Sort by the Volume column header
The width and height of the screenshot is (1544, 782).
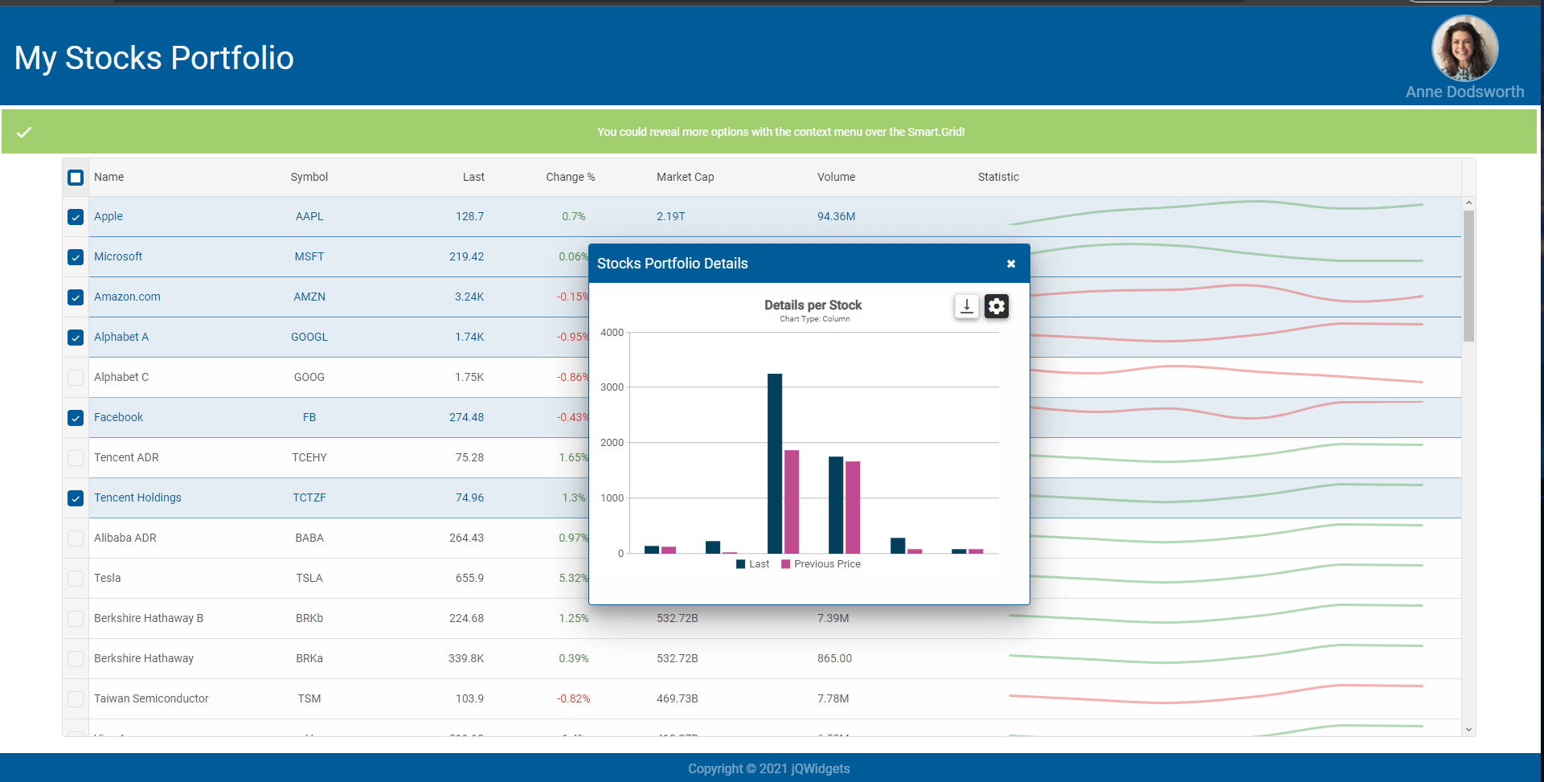836,177
